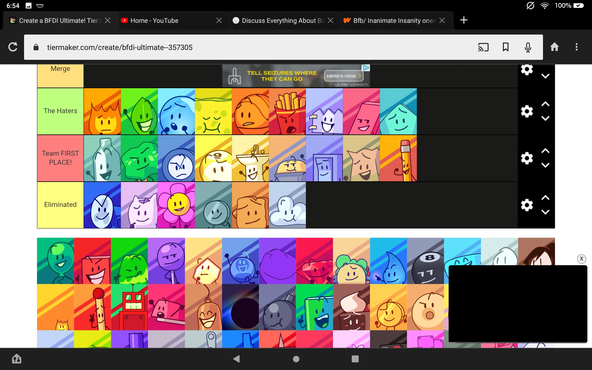This screenshot has height=370, width=592.
Task: Move the Merge tier down with its chevron
Action: click(x=545, y=76)
